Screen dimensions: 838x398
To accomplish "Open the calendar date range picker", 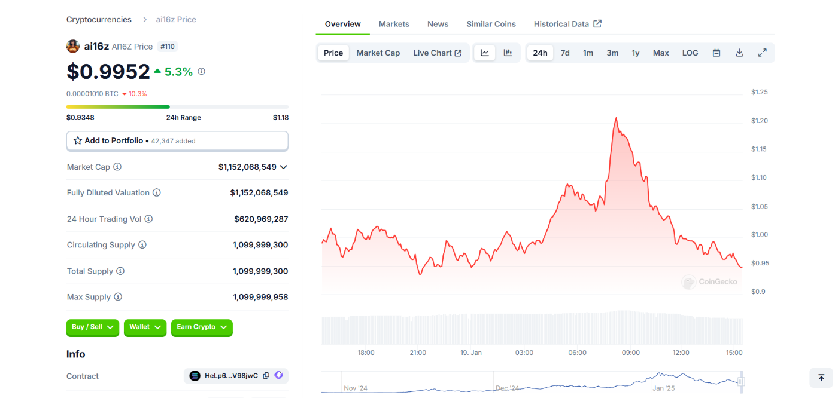I will click(716, 53).
